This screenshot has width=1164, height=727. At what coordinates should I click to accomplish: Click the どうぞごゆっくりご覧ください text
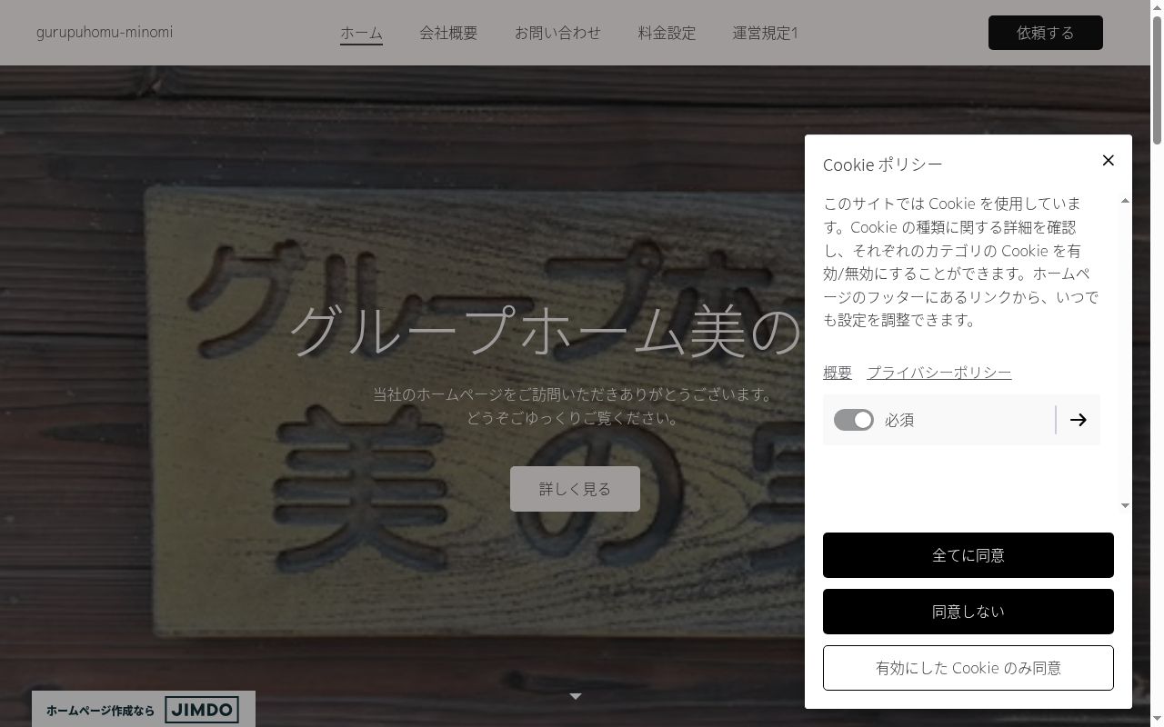click(x=573, y=418)
